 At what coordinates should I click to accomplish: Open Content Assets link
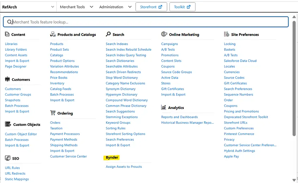[16, 55]
